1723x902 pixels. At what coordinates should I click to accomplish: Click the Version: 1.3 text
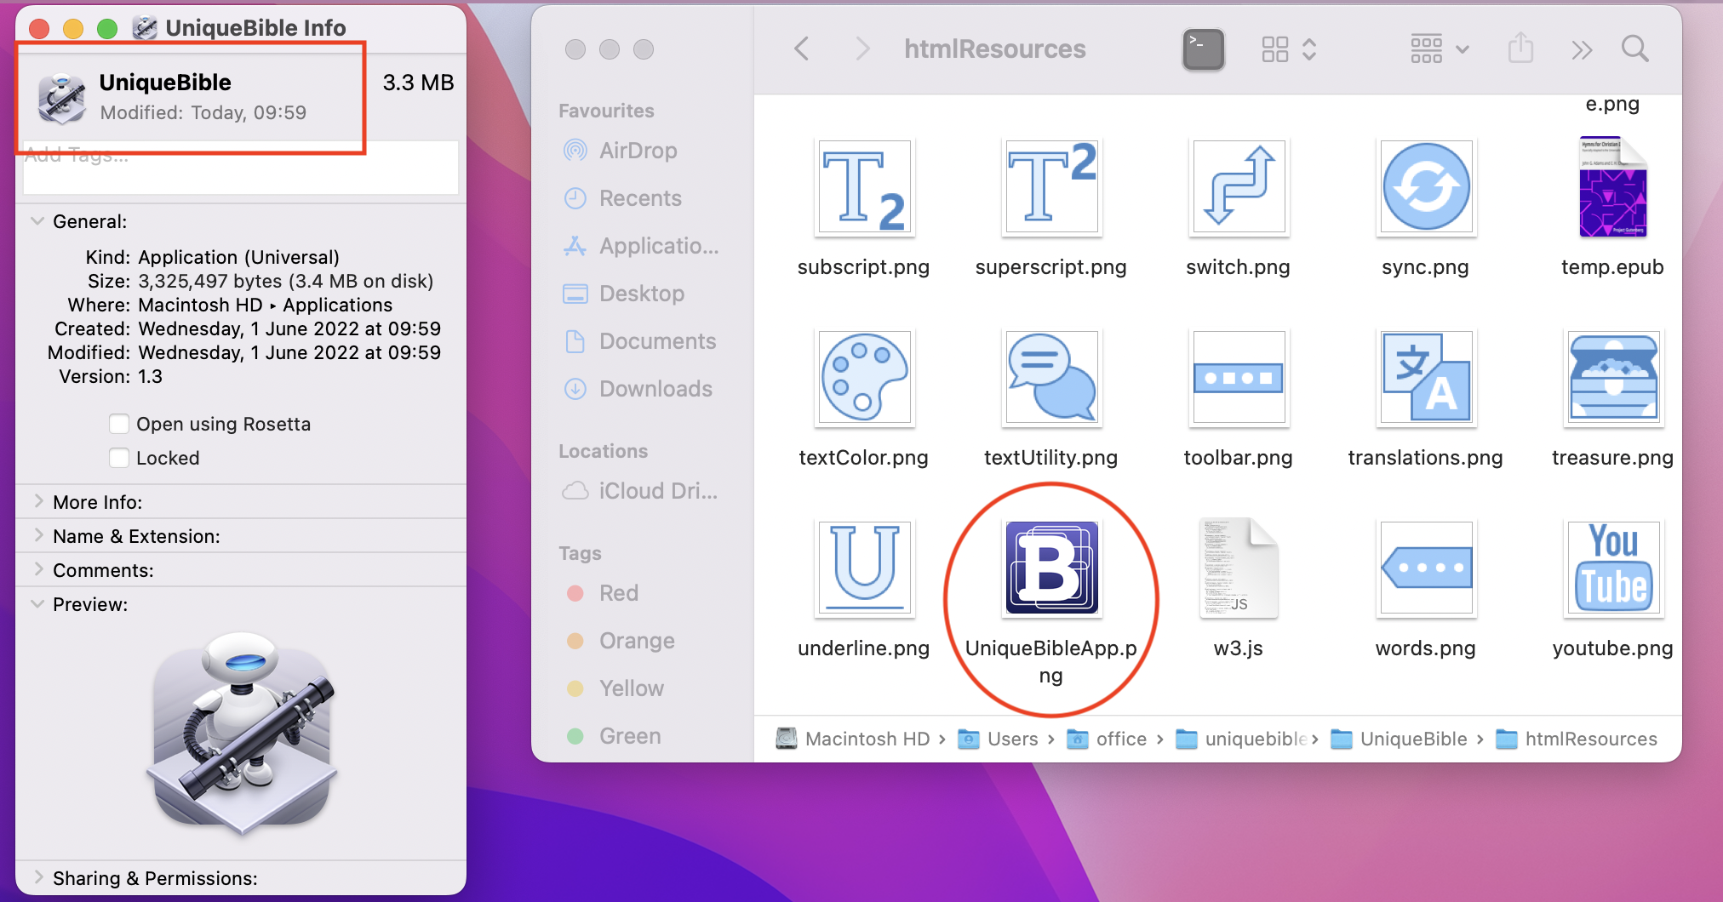[111, 376]
